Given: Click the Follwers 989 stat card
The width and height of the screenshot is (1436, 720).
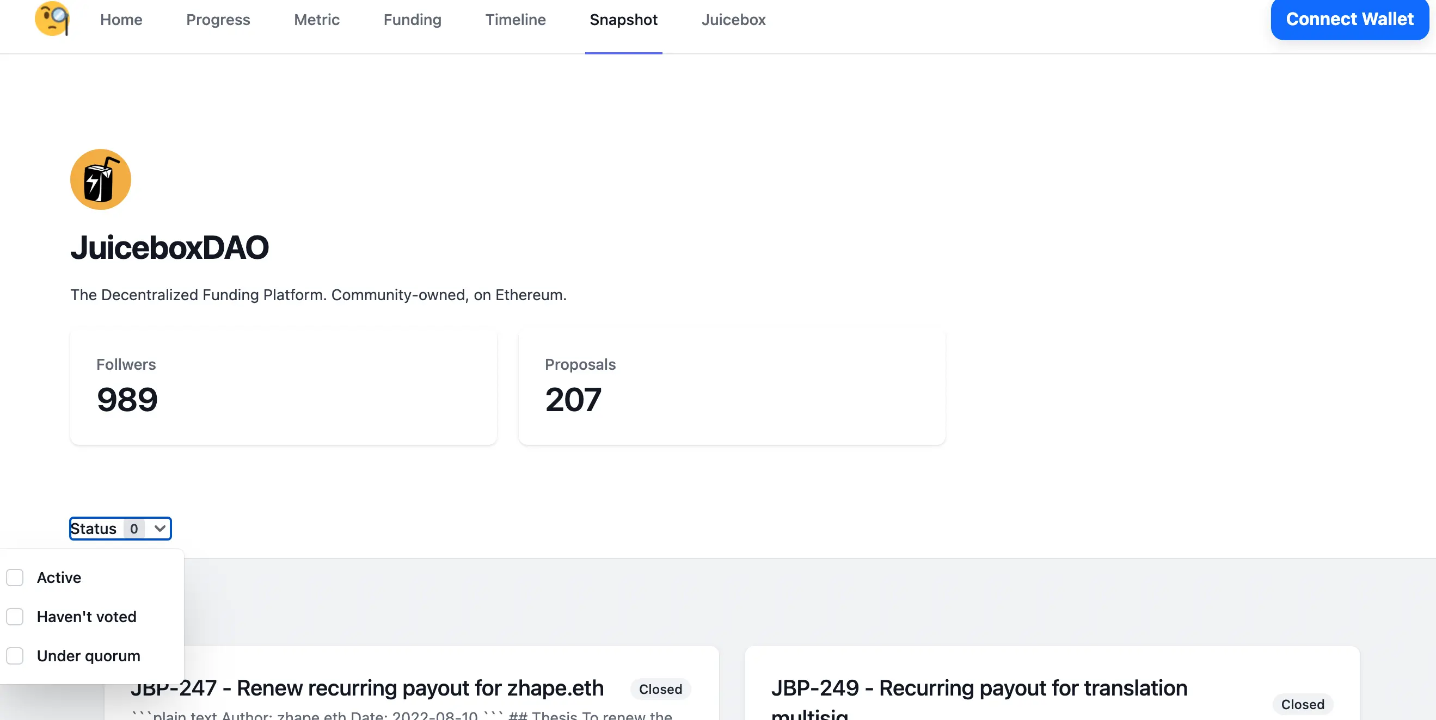Looking at the screenshot, I should [x=283, y=387].
